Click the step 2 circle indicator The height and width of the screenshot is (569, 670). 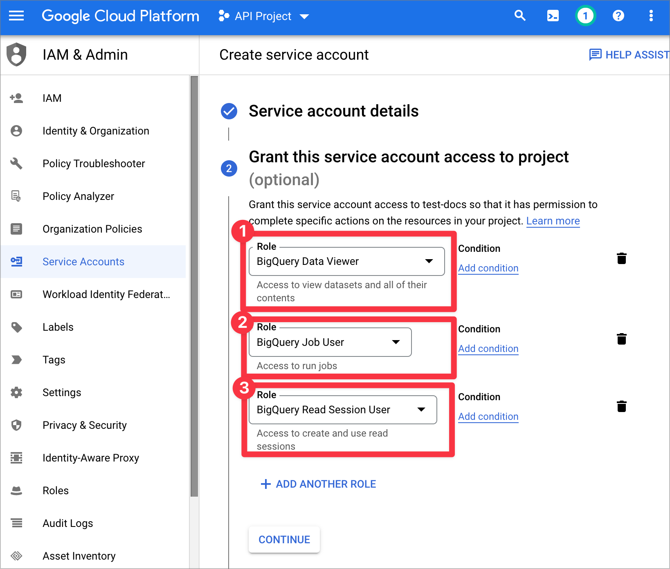pos(229,168)
